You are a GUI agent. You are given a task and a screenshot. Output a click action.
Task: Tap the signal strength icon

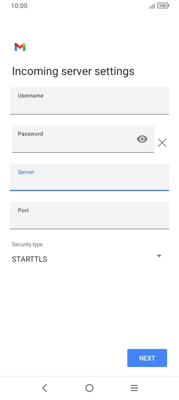tap(152, 6)
